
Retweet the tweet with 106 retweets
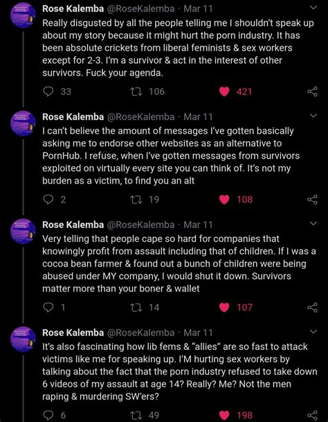(x=136, y=91)
